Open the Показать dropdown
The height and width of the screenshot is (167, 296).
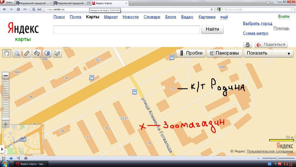tap(268, 53)
